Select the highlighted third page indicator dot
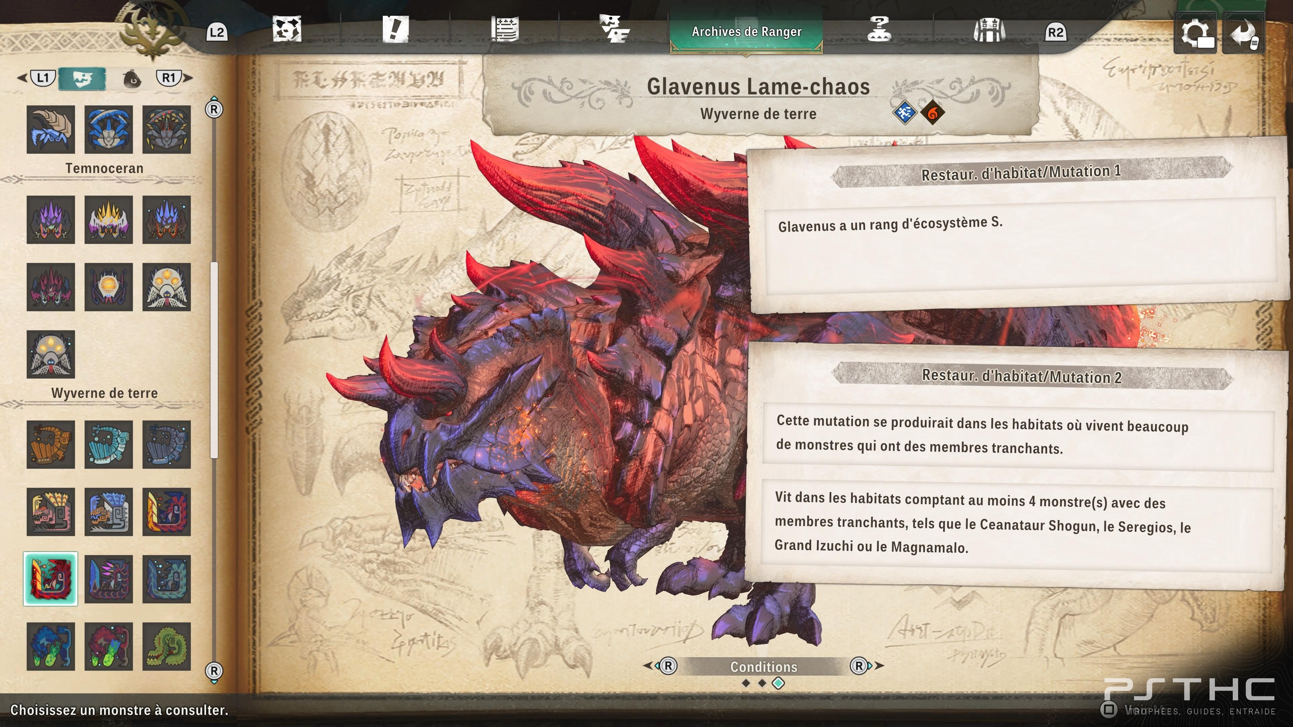1293x727 pixels. [x=778, y=683]
